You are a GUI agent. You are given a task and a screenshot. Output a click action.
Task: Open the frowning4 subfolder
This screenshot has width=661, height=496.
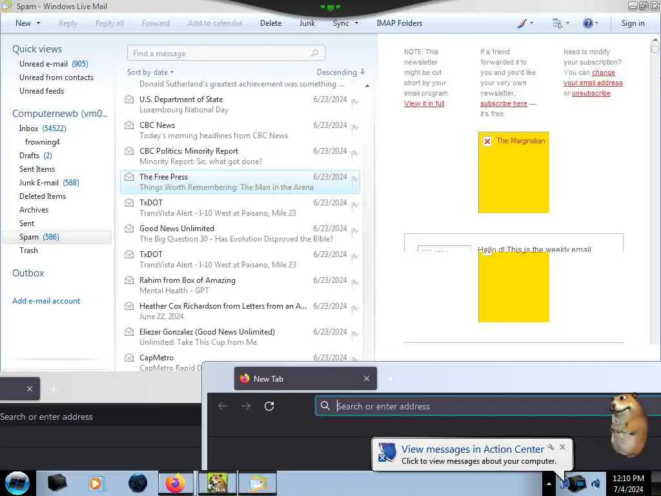pyautogui.click(x=42, y=141)
